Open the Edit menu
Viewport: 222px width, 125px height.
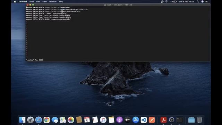38,1
